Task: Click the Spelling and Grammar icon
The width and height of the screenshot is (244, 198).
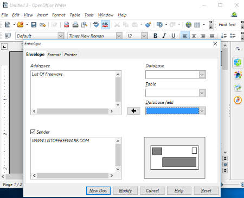Action: [96, 24]
